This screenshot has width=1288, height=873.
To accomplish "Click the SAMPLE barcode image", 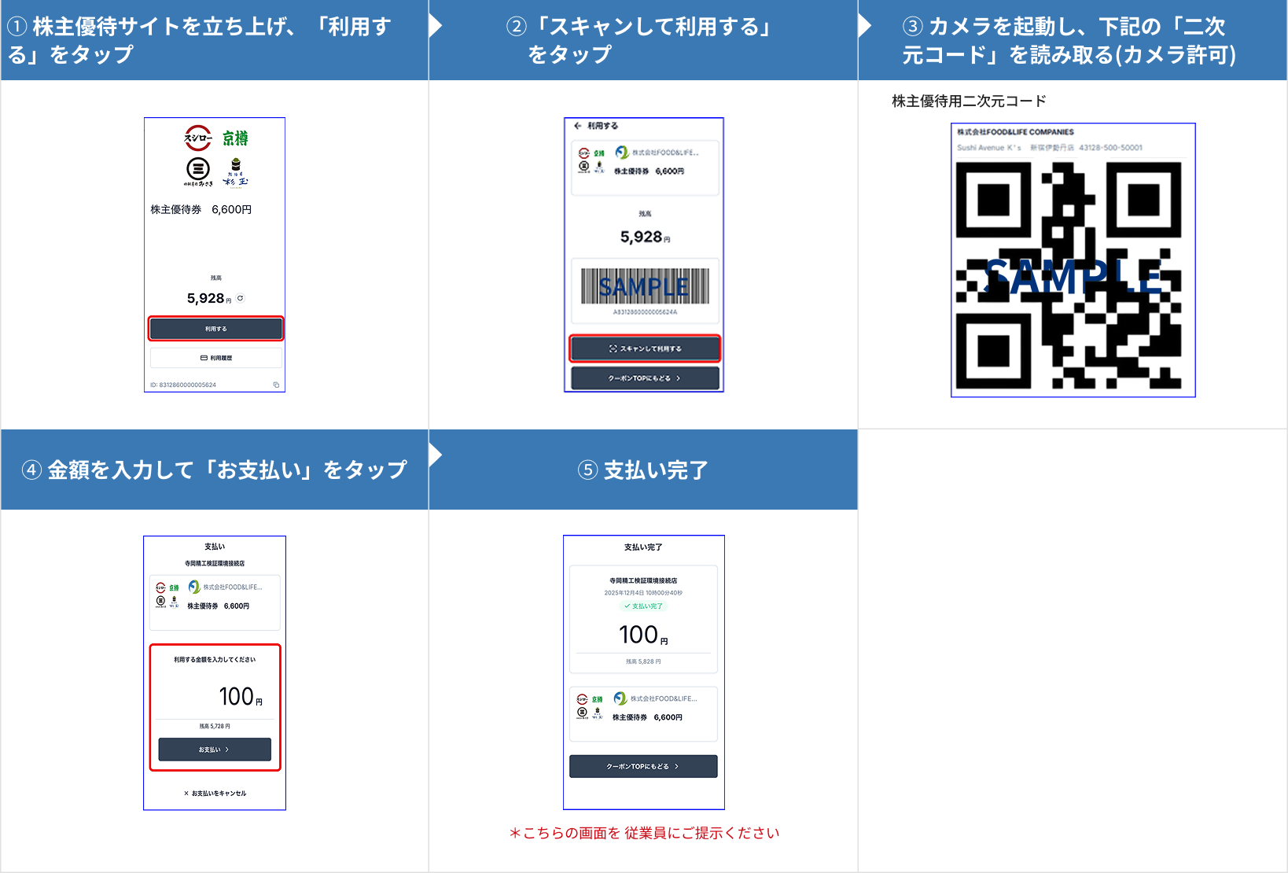I will [645, 288].
